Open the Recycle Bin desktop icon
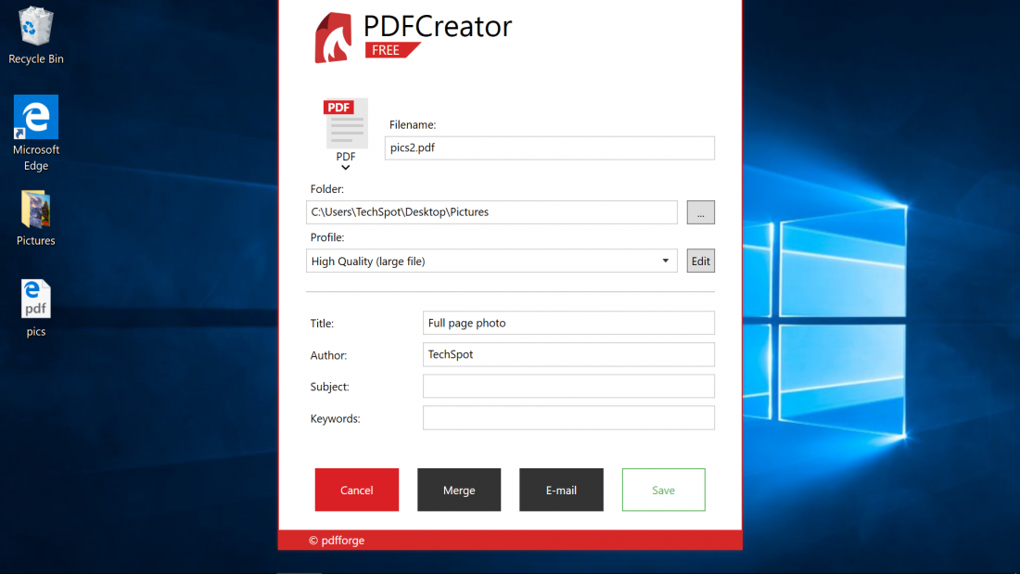This screenshot has width=1020, height=574. point(36,36)
